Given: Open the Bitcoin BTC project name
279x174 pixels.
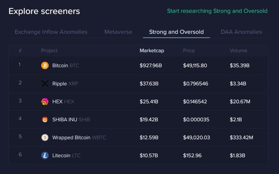Looking at the screenshot, I should tap(66, 66).
